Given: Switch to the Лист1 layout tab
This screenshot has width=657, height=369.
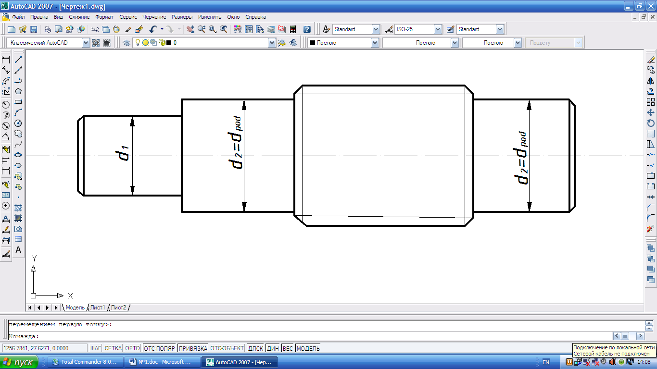Looking at the screenshot, I should tap(98, 307).
